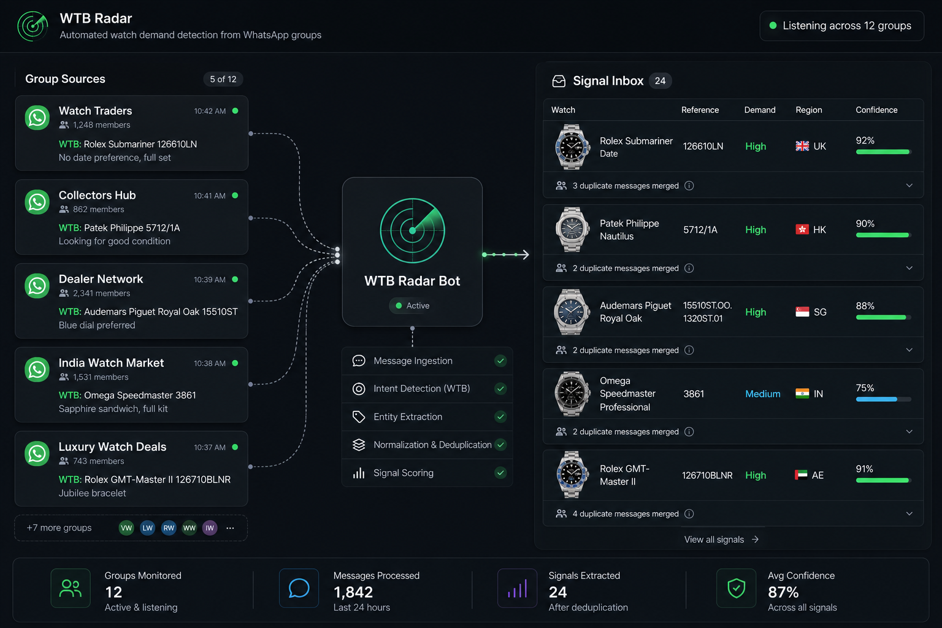Click the Intent Detection target icon

click(359, 389)
